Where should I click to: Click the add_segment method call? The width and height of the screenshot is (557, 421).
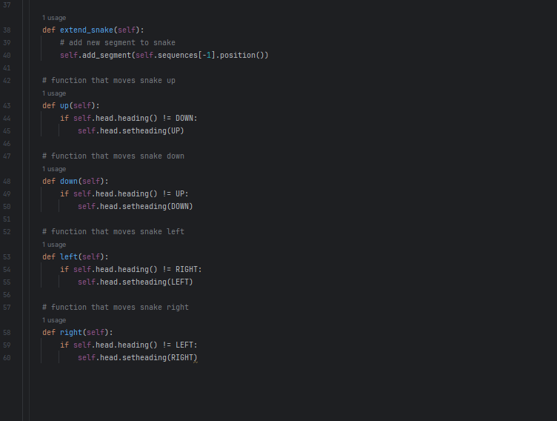coord(106,55)
